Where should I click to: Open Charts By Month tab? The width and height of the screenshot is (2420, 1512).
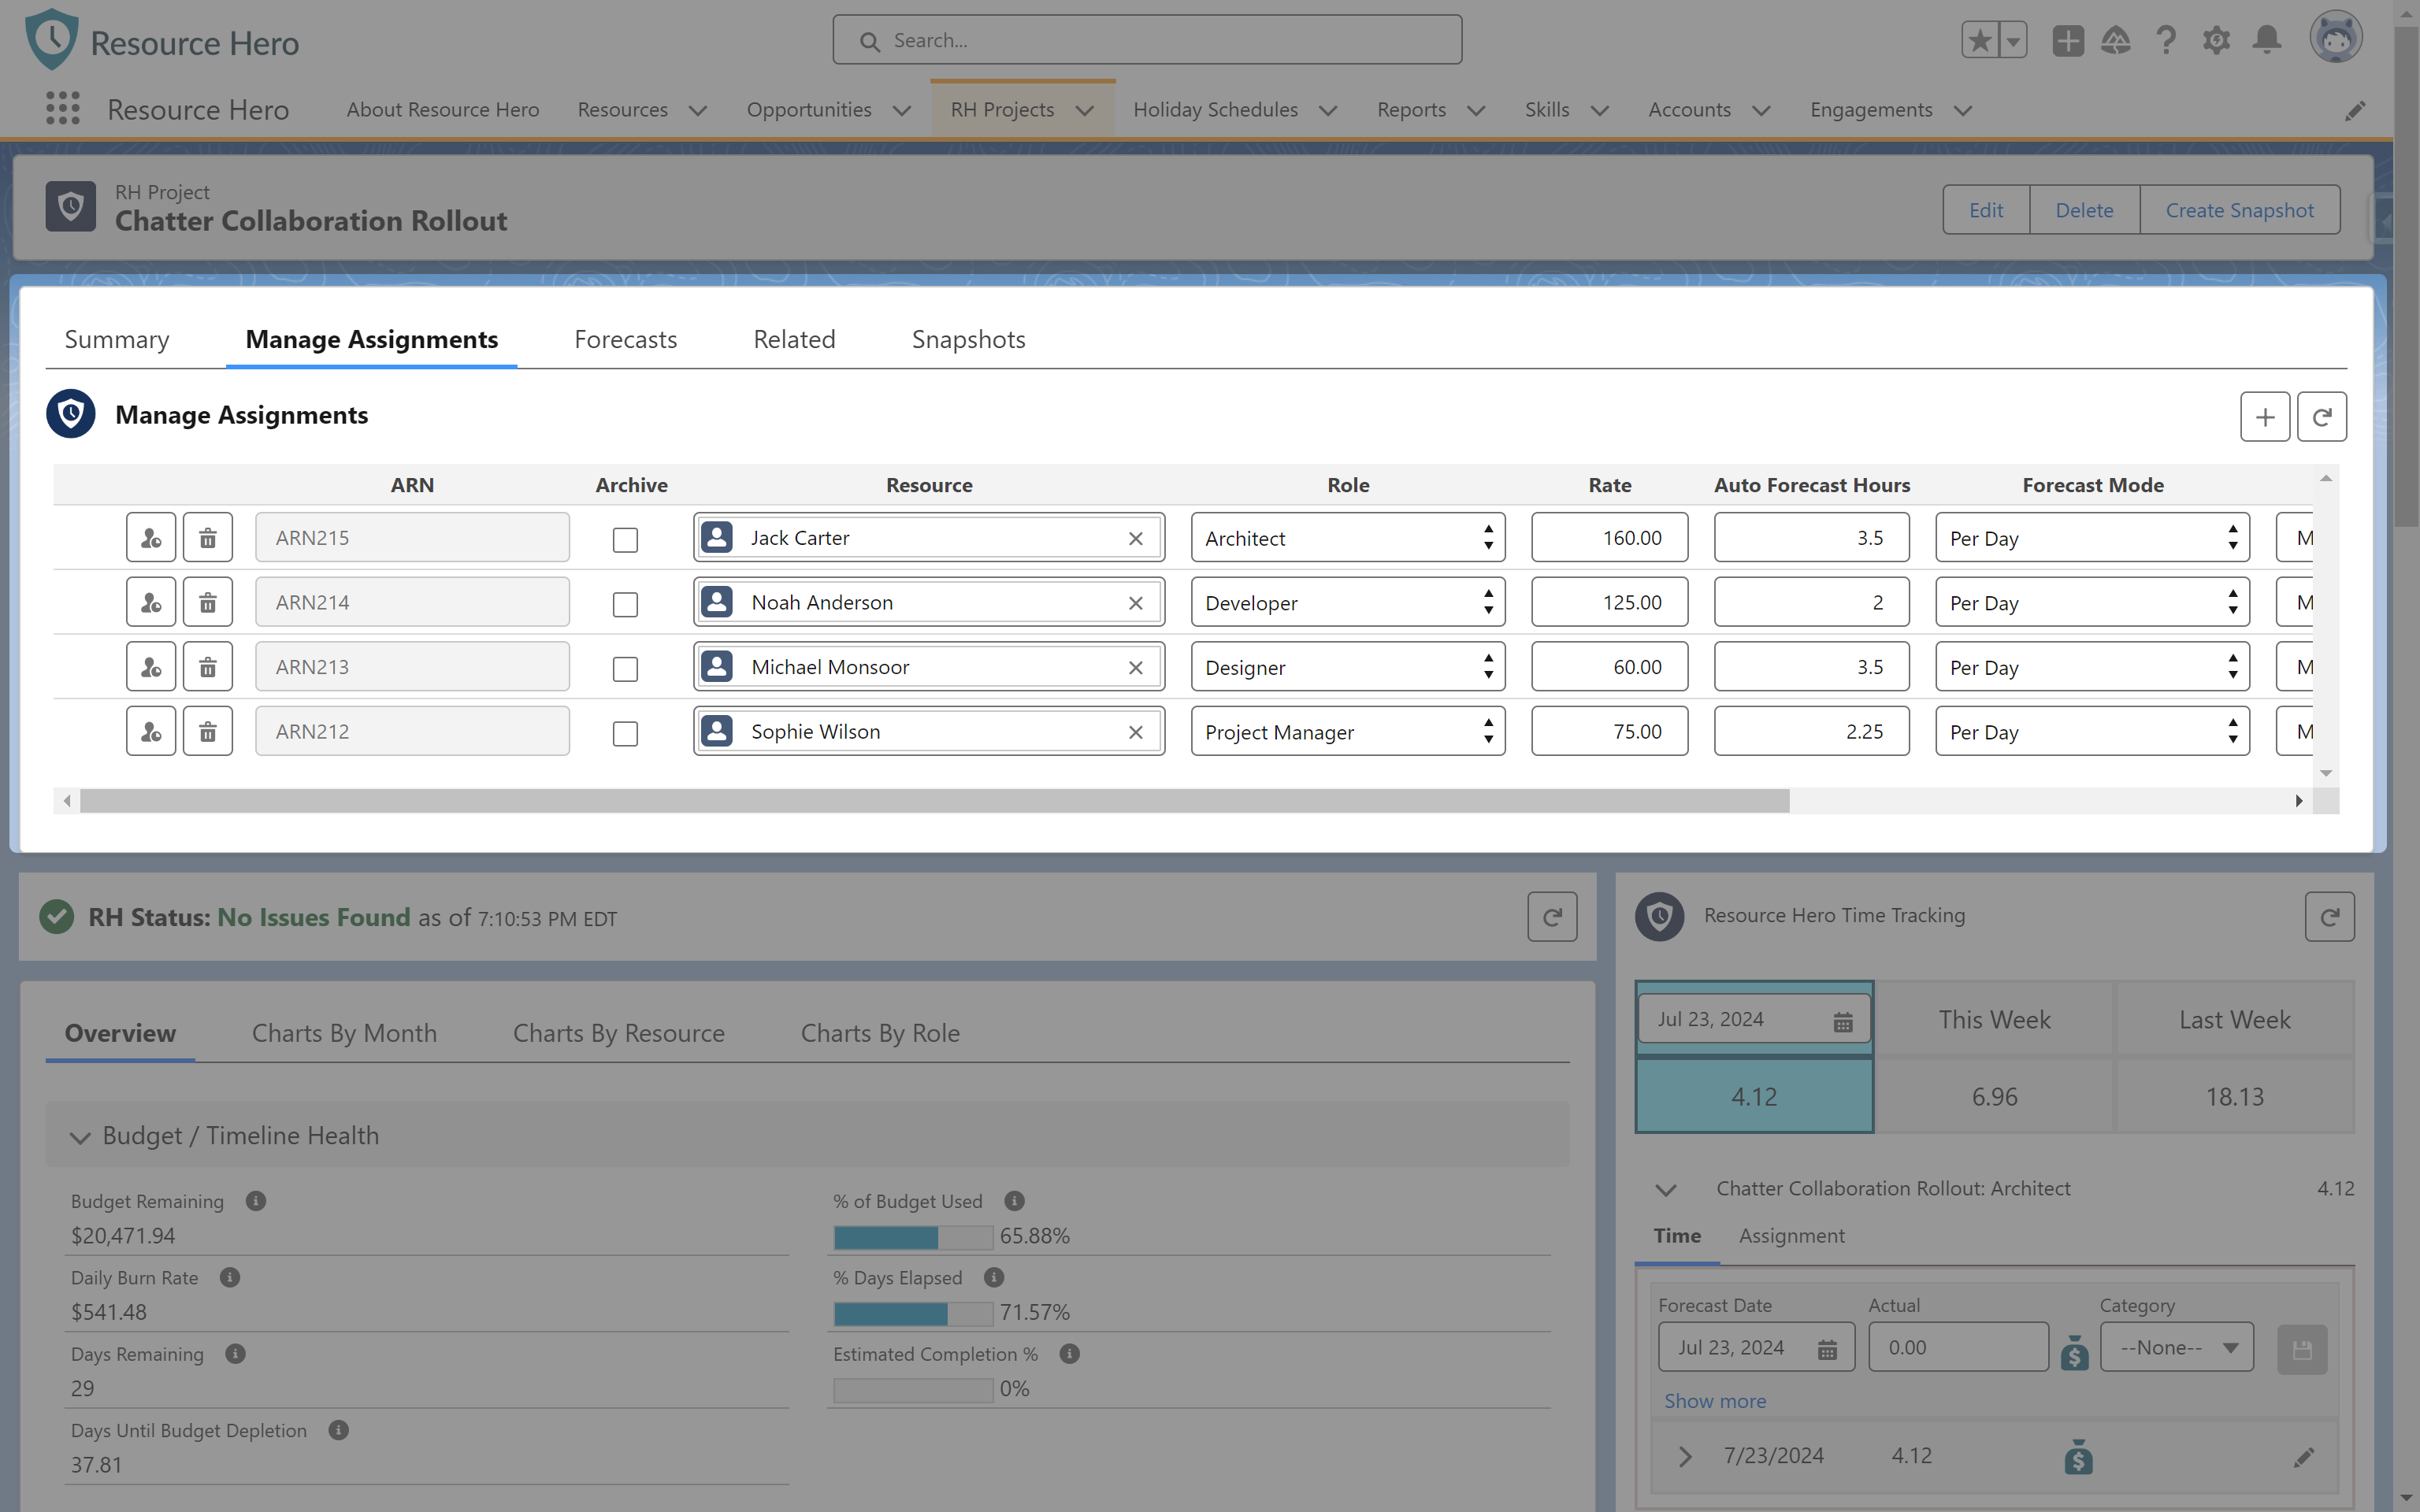pos(344,1033)
